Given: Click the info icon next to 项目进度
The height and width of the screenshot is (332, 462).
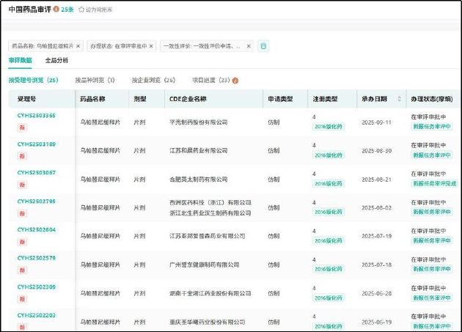Looking at the screenshot, I should pyautogui.click(x=235, y=81).
